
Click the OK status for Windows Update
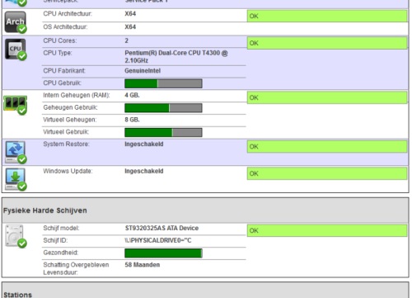327,173
